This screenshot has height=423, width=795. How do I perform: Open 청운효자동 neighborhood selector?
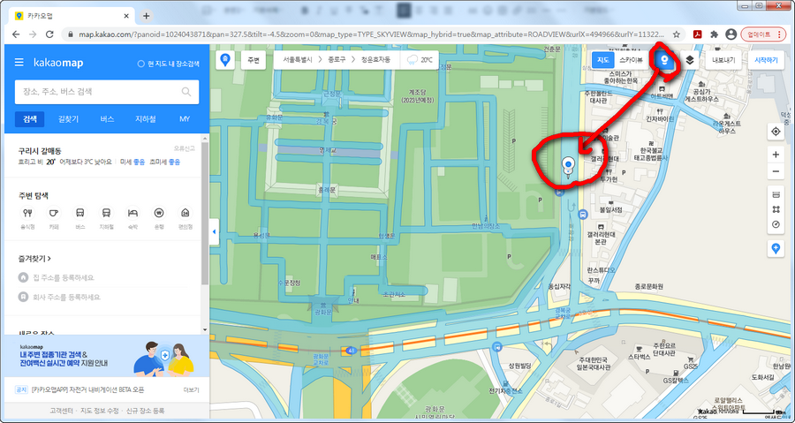(x=375, y=60)
